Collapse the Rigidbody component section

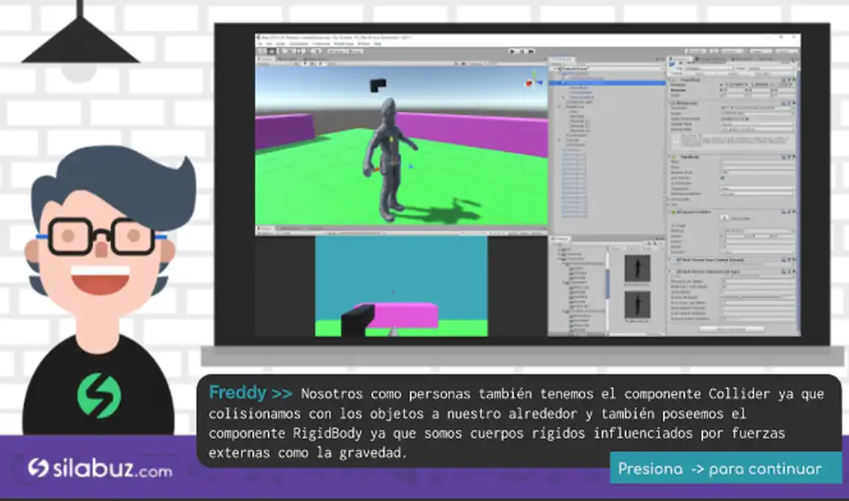coord(671,155)
